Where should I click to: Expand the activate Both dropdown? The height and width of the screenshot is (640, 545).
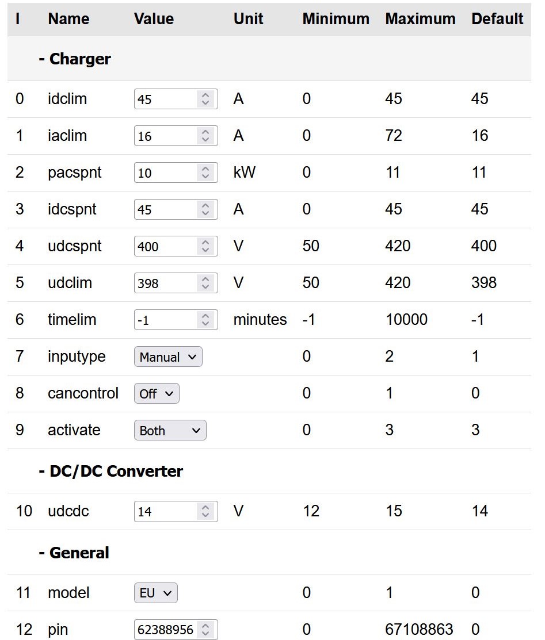tap(170, 430)
